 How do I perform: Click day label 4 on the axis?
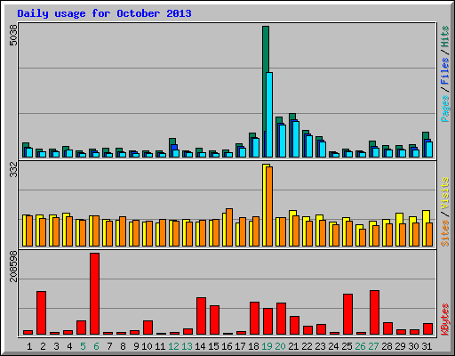point(69,346)
